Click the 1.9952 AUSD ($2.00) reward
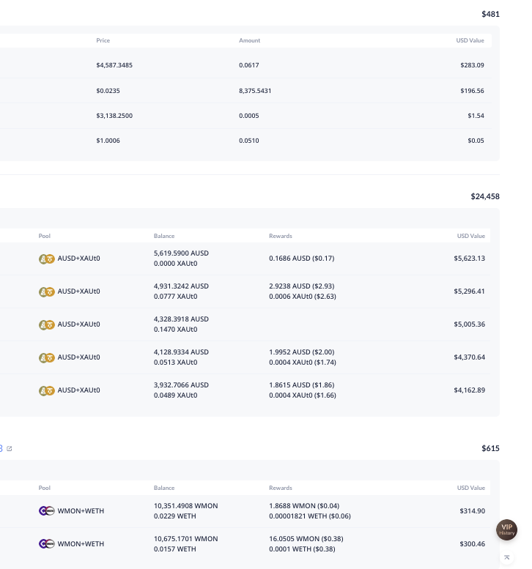532x569 pixels. click(x=302, y=352)
